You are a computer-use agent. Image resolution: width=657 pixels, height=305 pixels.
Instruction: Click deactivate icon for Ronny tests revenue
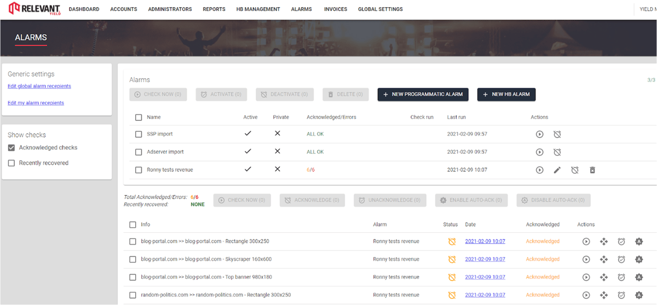[574, 170]
